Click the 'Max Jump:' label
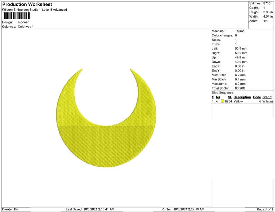 click(x=219, y=84)
